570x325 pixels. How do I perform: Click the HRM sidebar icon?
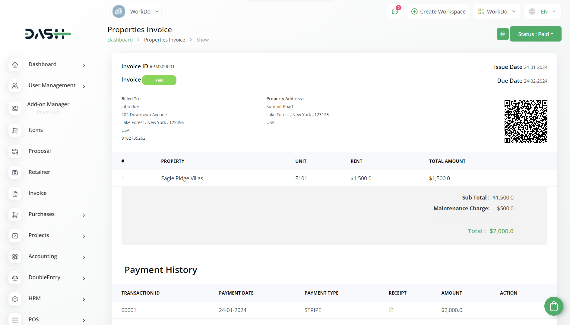tap(15, 299)
